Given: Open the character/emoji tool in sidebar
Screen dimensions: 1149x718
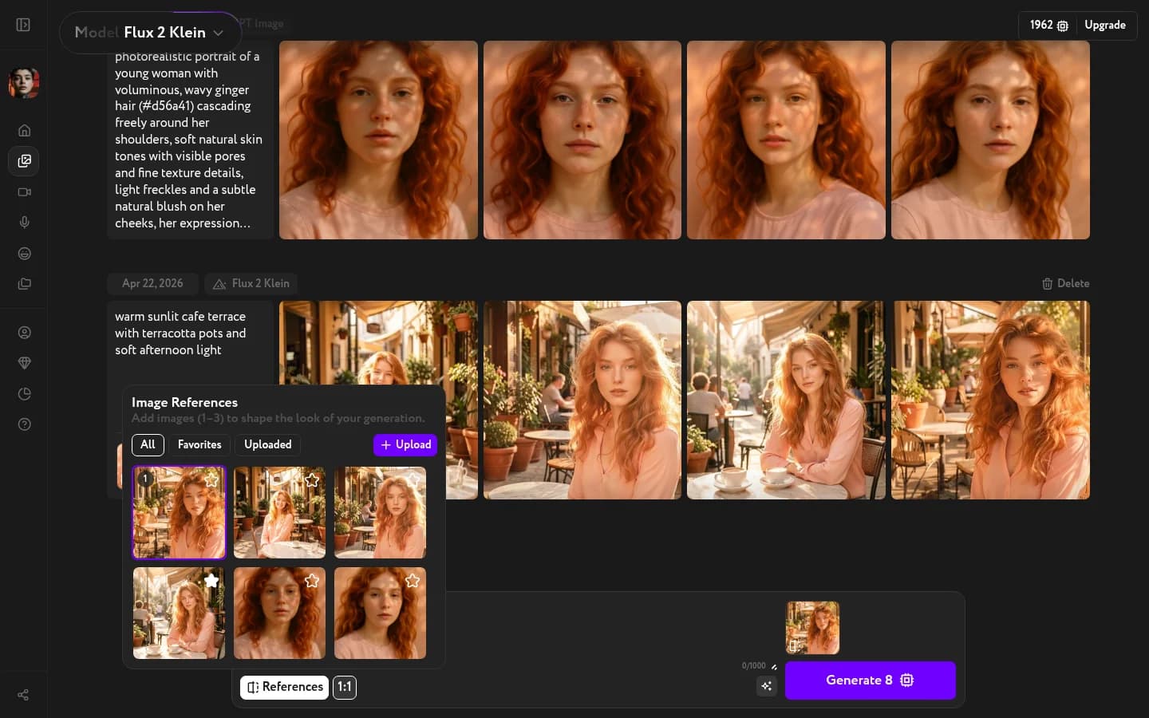Looking at the screenshot, I should 24,254.
